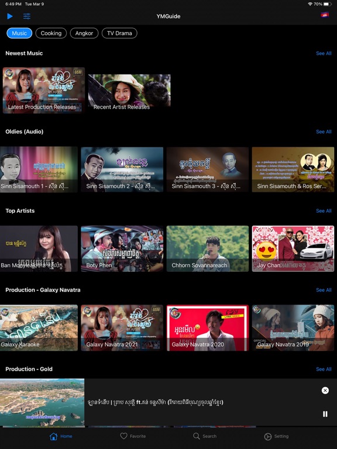Open Galaxy Navatra 2019 card

coord(293,327)
